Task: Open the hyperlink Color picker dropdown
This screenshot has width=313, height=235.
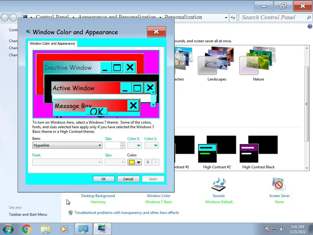Action: pos(134,162)
